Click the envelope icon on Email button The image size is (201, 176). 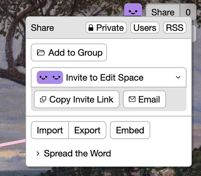(x=132, y=99)
